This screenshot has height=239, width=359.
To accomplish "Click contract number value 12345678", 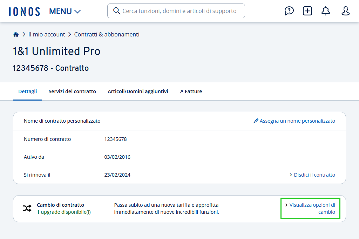I will coord(115,139).
